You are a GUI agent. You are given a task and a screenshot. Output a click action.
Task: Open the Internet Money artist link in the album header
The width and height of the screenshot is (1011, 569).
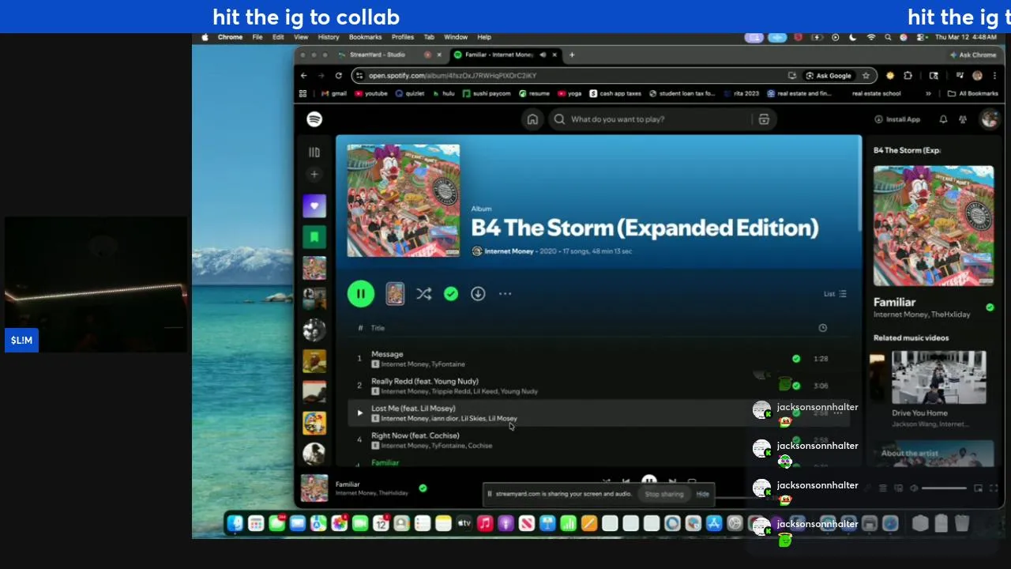coord(509,251)
